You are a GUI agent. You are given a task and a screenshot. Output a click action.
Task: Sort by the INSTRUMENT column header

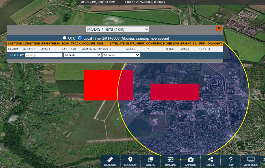pos(135,43)
